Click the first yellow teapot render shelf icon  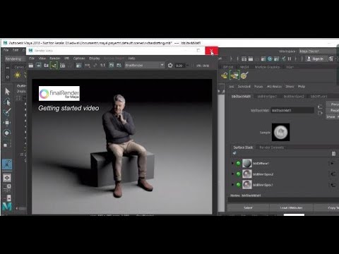[225, 75]
